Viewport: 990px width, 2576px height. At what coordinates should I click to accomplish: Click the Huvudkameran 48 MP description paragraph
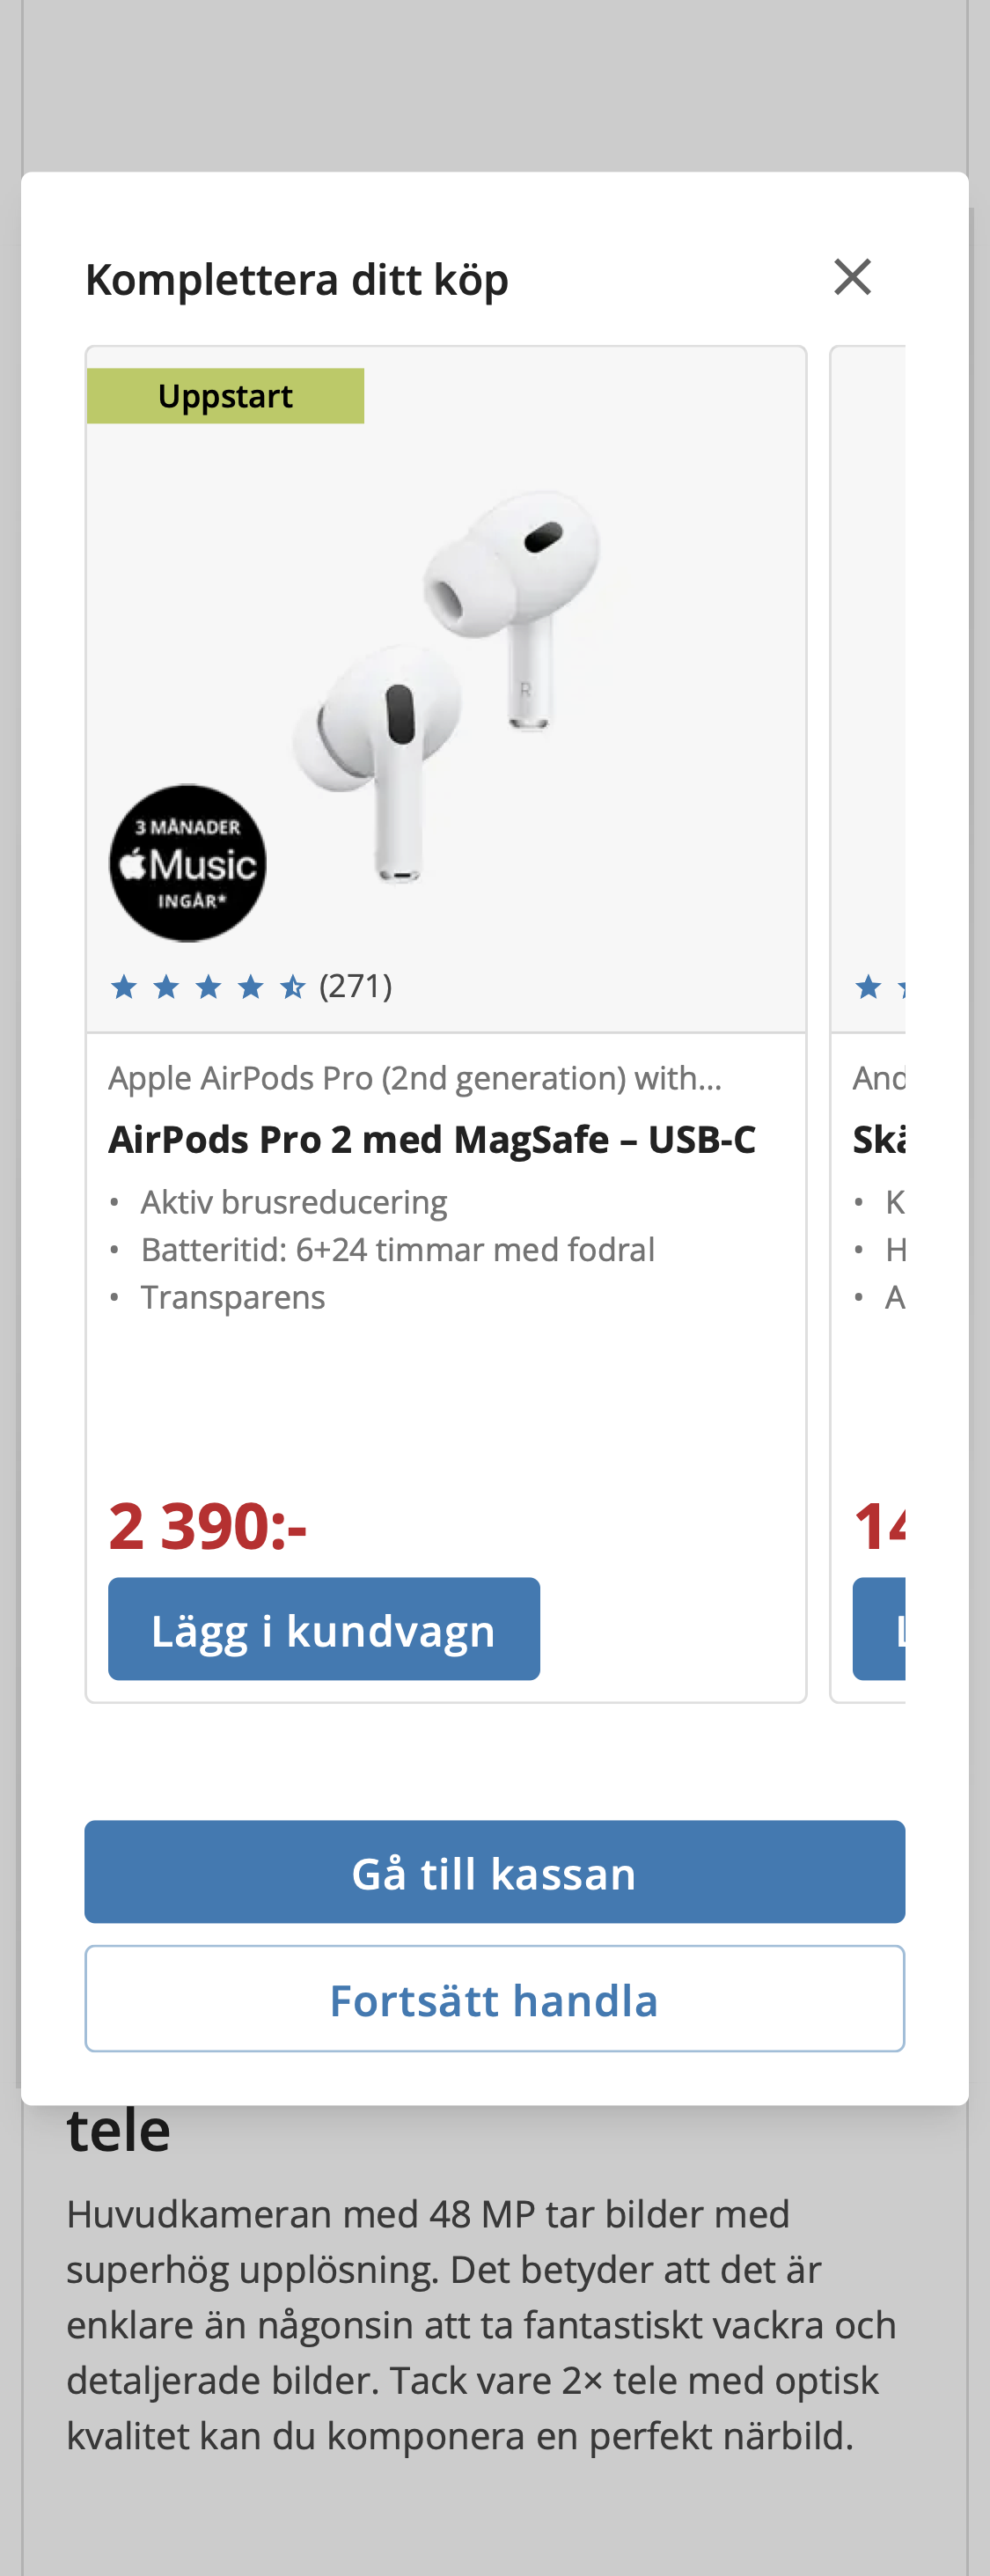480,2325
